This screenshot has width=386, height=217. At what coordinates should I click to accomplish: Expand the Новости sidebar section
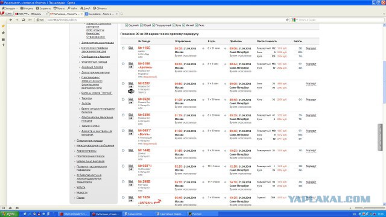coord(82,193)
